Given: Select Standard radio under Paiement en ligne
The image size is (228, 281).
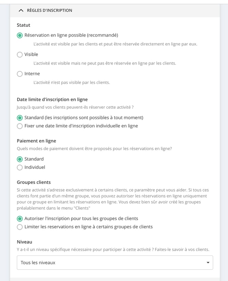Looking at the screenshot, I should 20,159.
